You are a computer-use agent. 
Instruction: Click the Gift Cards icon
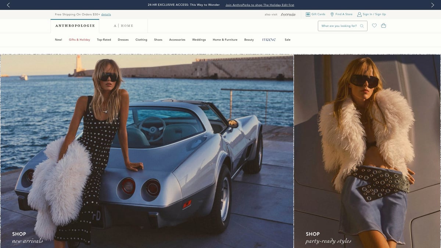308,14
